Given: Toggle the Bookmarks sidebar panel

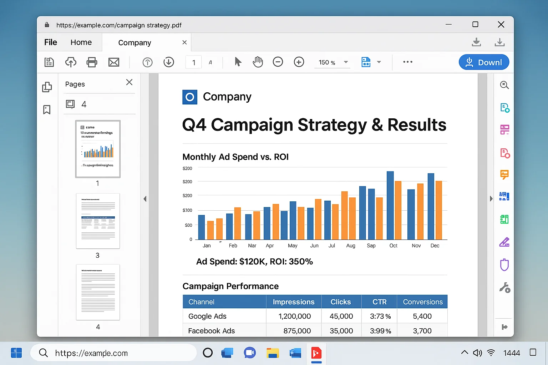Looking at the screenshot, I should tap(47, 110).
